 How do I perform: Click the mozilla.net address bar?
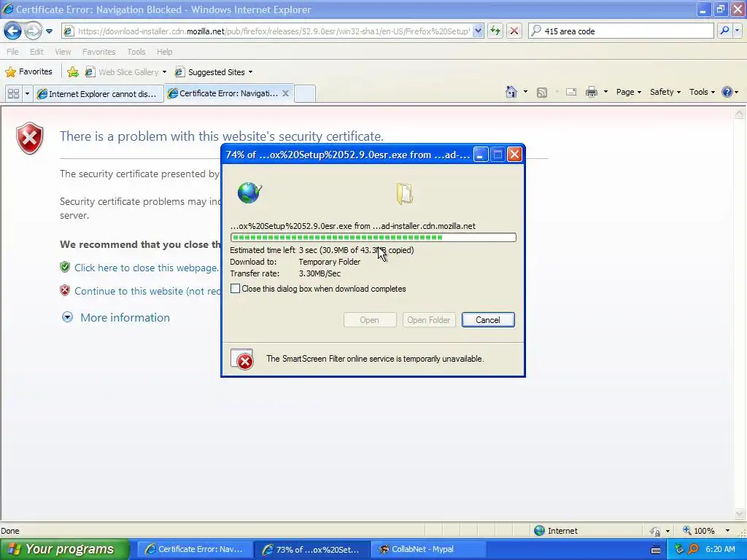pos(274,31)
